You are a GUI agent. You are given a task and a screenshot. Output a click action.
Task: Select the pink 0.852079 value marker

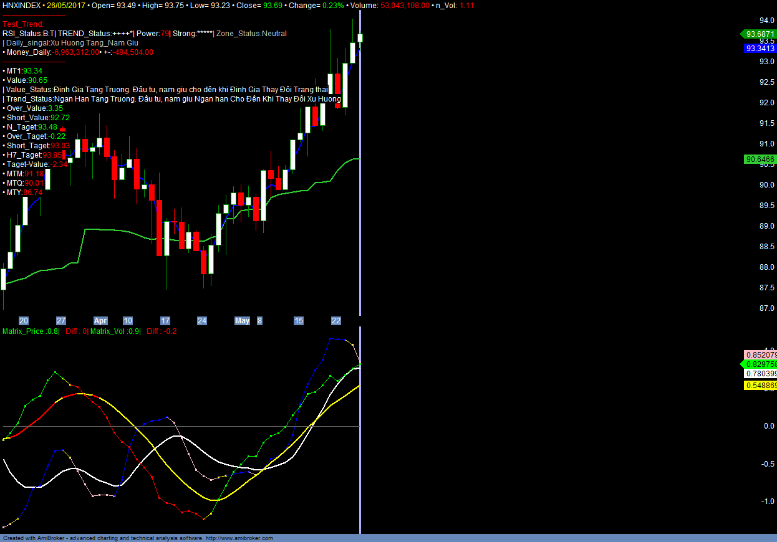(760, 354)
